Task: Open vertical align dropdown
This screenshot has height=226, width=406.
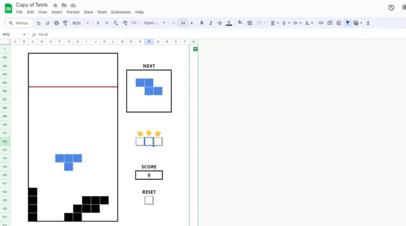Action: (x=286, y=23)
